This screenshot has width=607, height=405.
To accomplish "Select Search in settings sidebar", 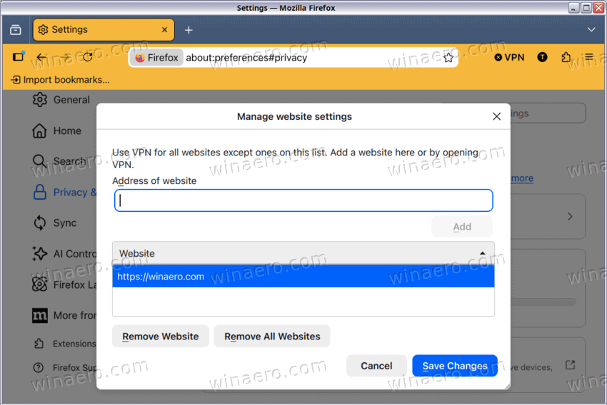I will pos(59,160).
